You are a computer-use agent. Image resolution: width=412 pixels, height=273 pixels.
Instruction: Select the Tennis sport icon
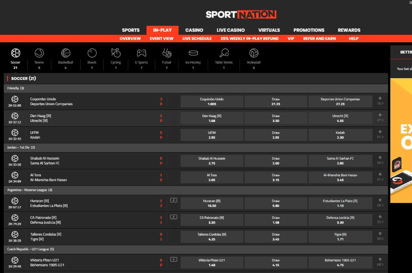click(39, 53)
